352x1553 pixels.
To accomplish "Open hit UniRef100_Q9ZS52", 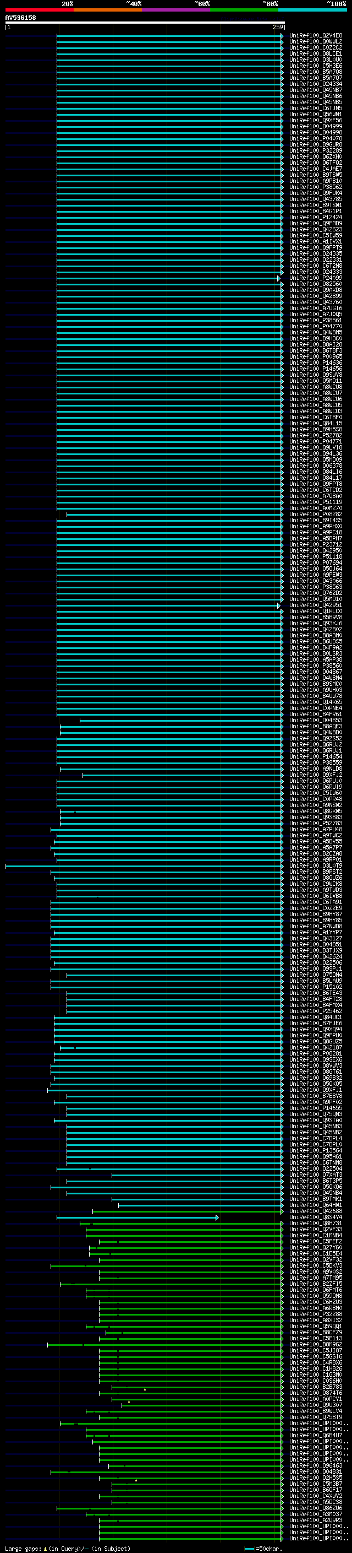I will [x=316, y=739].
